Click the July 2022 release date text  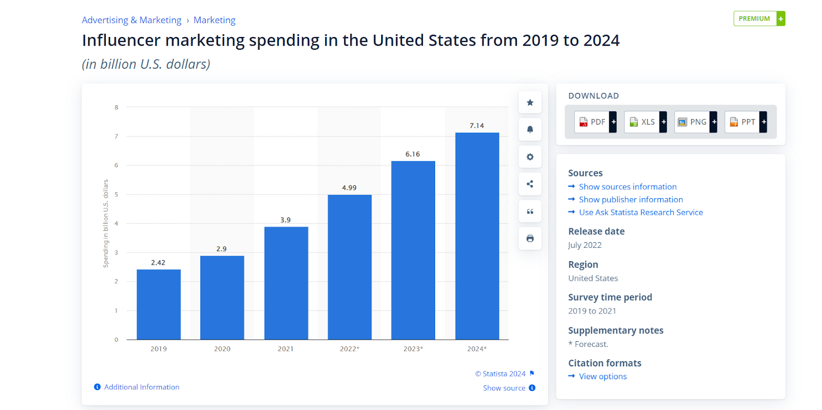pos(585,245)
